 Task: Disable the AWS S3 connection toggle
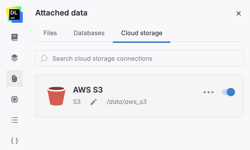point(228,92)
